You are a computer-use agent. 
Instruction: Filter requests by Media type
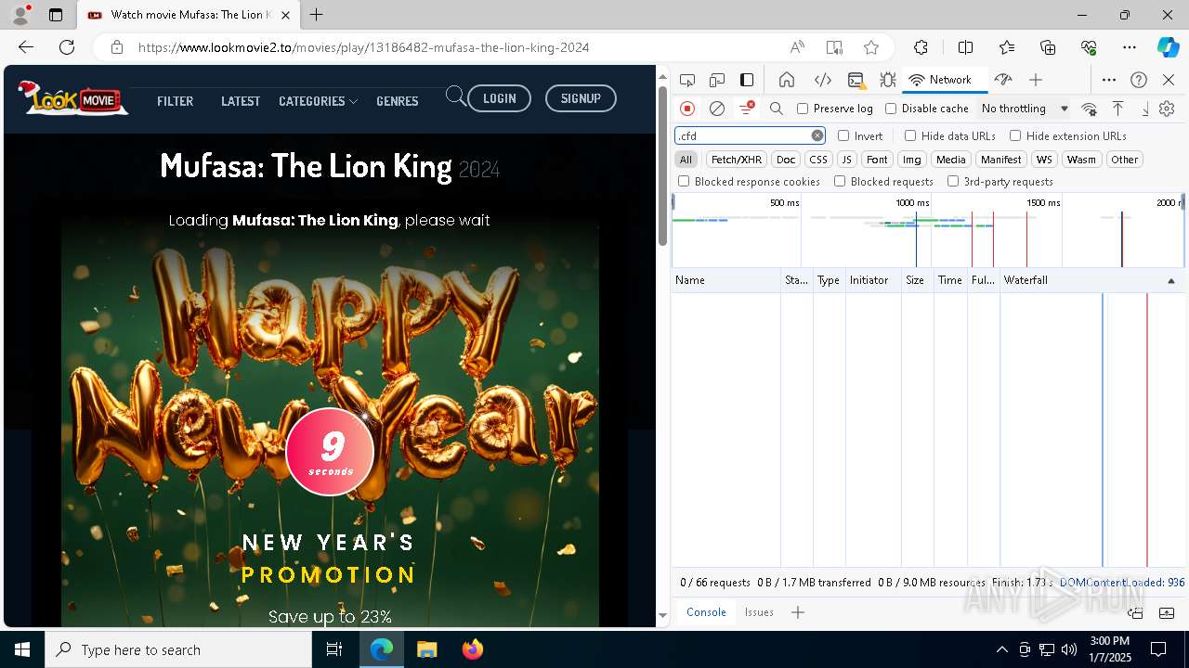pyautogui.click(x=950, y=160)
